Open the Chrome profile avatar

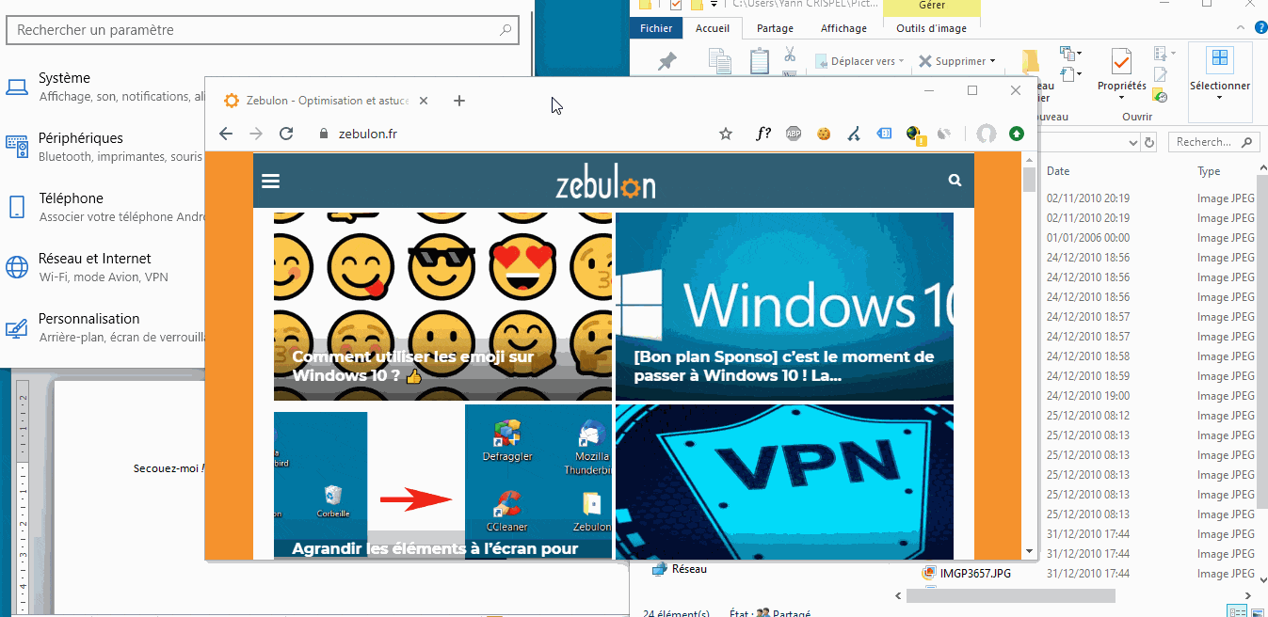[986, 134]
